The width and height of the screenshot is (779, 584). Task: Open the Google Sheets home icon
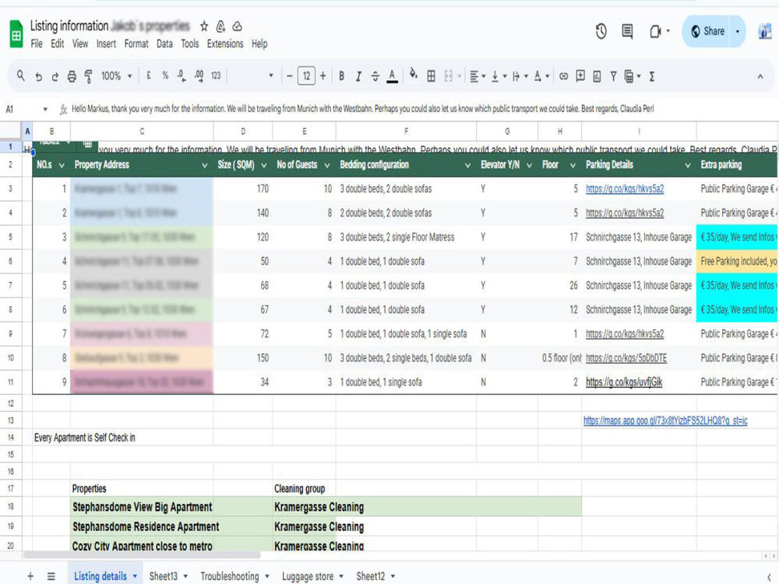pos(16,33)
